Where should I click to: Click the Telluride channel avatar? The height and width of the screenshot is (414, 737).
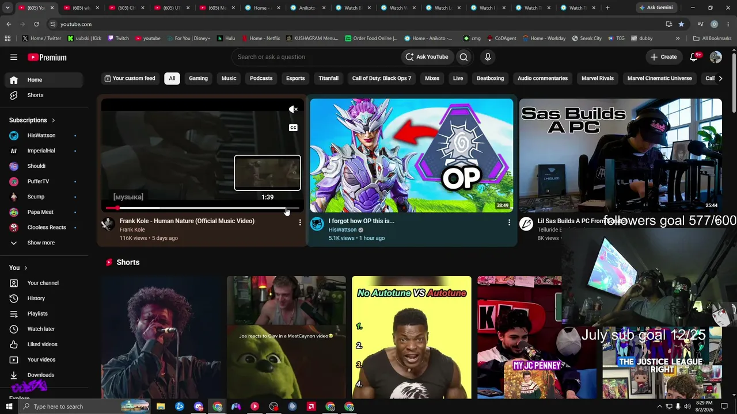[x=526, y=224]
